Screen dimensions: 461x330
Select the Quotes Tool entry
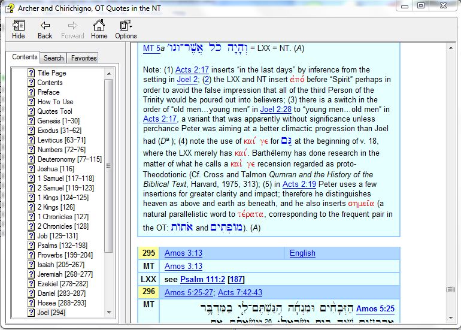54,111
